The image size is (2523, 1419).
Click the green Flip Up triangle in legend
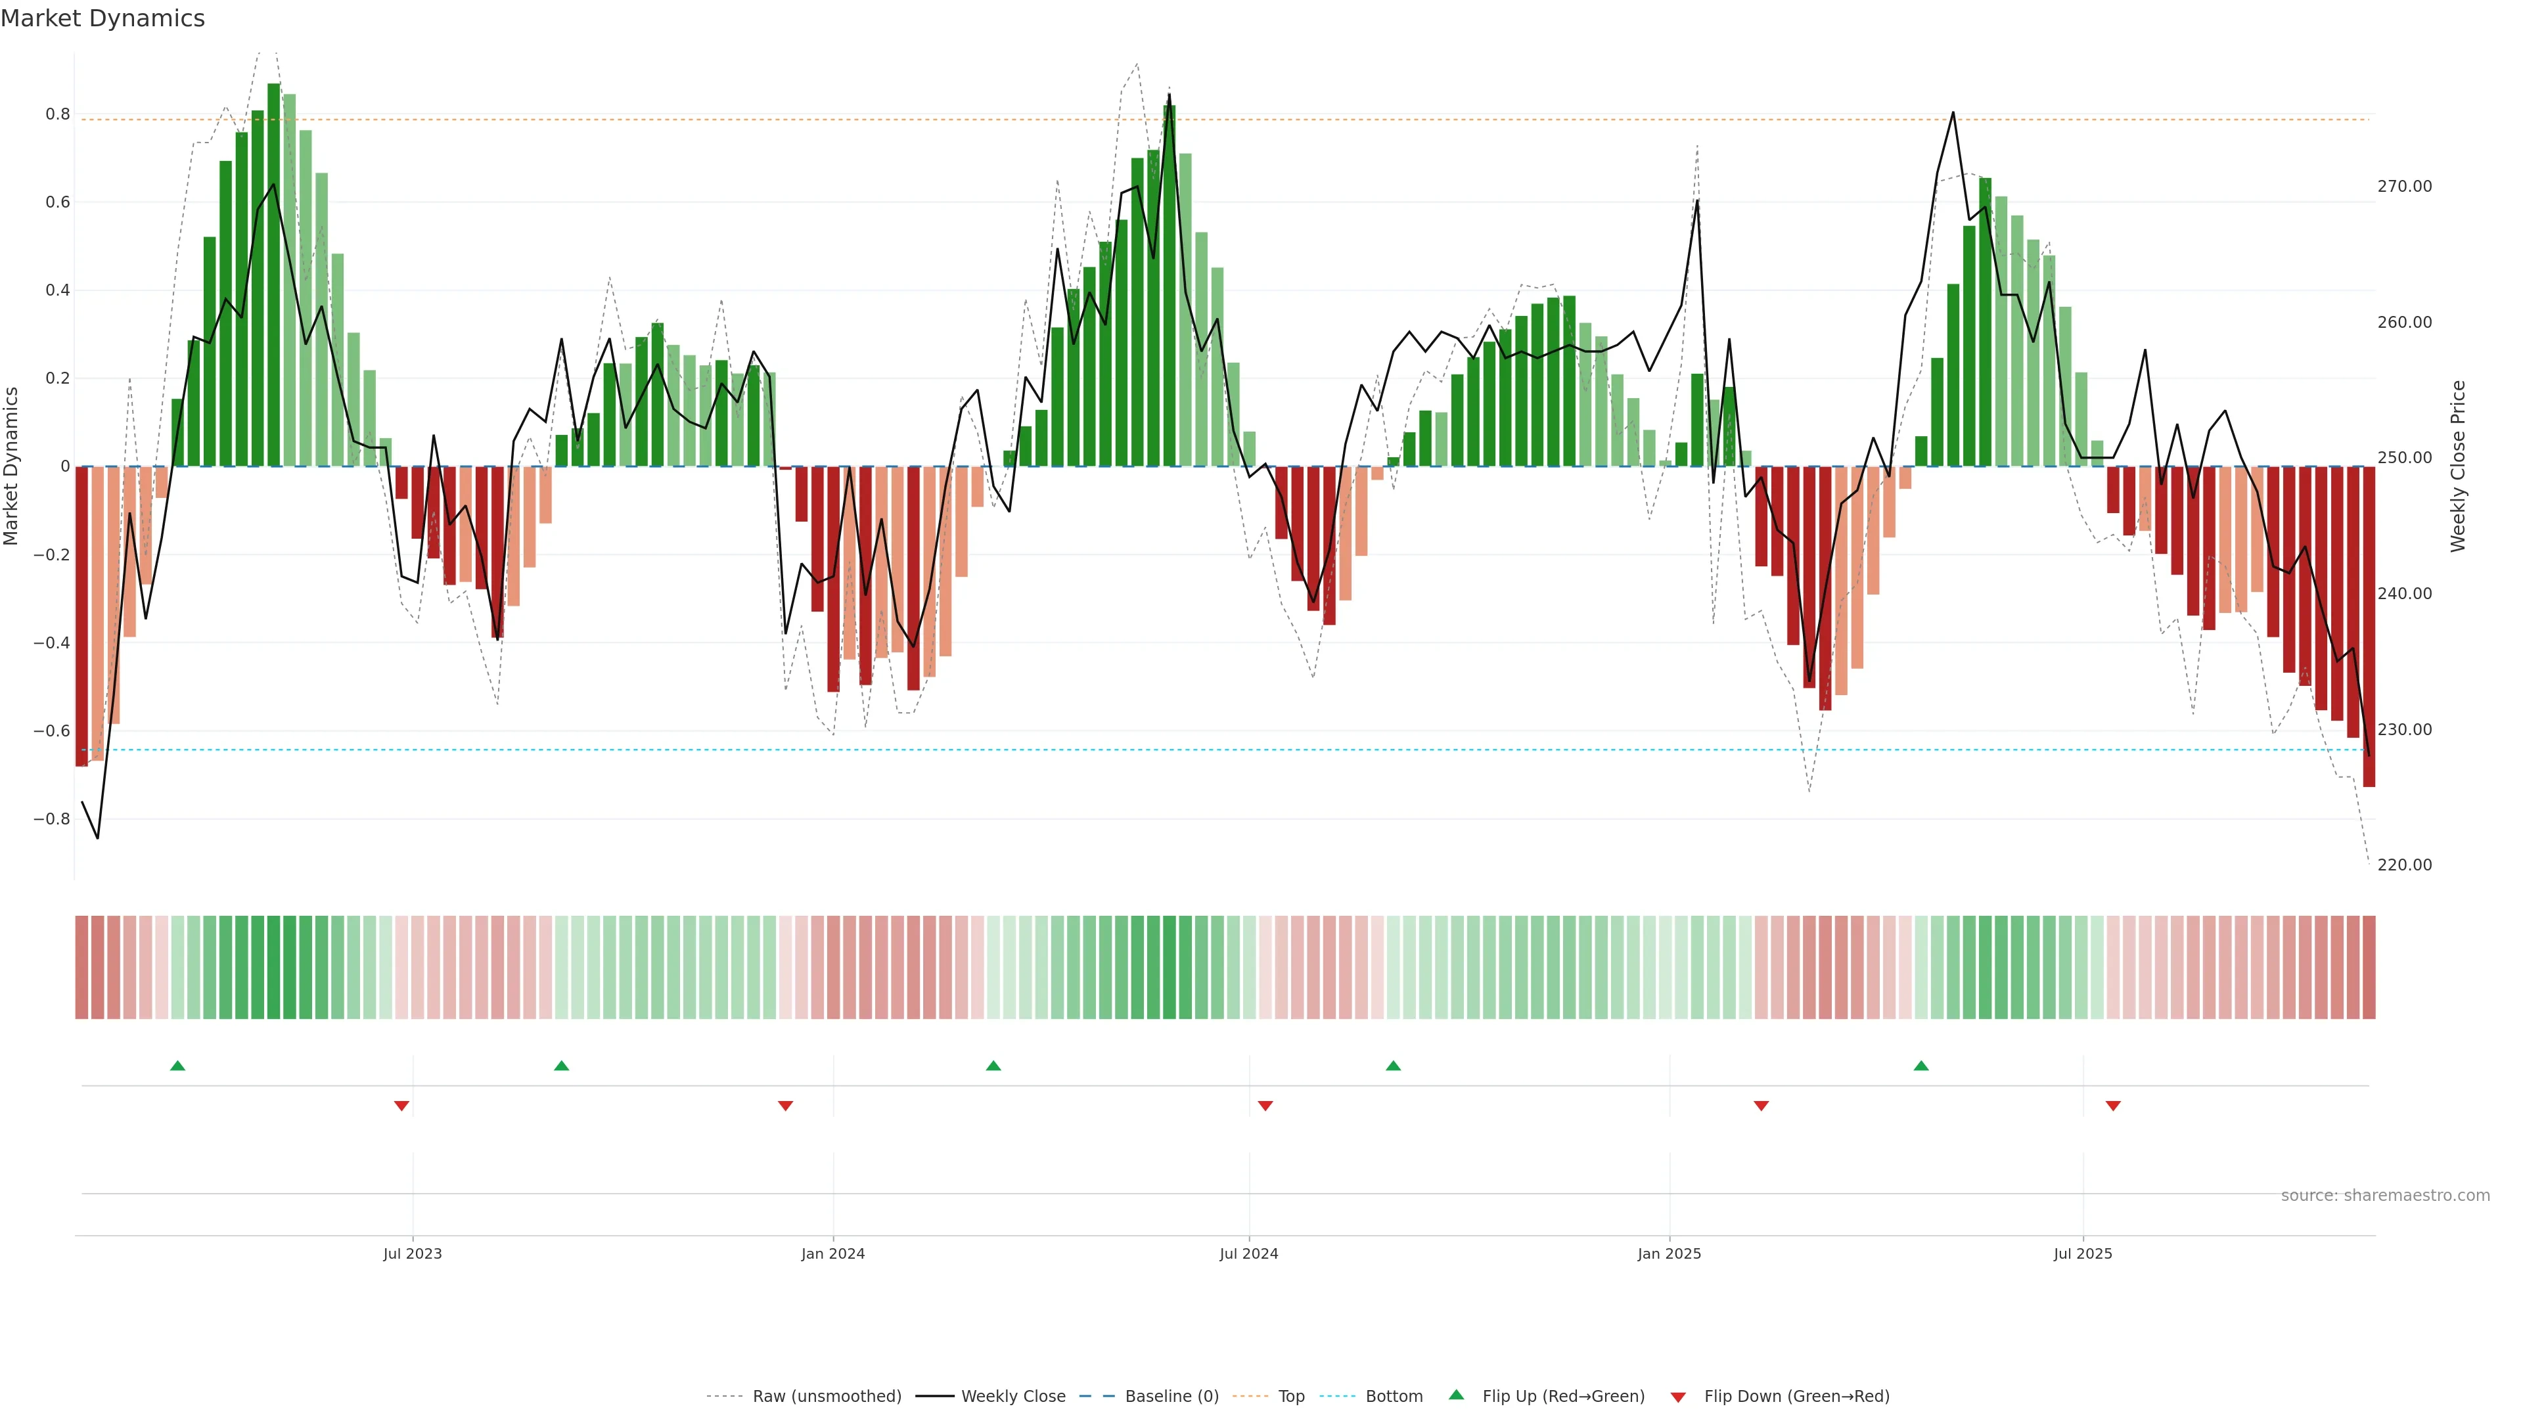tap(1457, 1395)
